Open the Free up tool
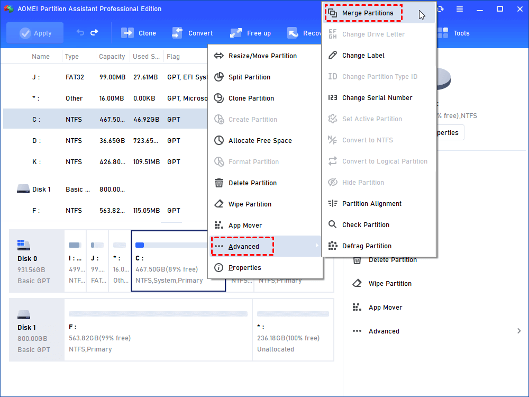Screen dimensions: 529x397 (x=250, y=33)
